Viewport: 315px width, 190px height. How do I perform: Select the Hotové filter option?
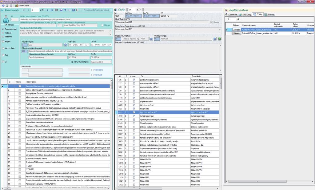pyautogui.click(x=3, y=33)
